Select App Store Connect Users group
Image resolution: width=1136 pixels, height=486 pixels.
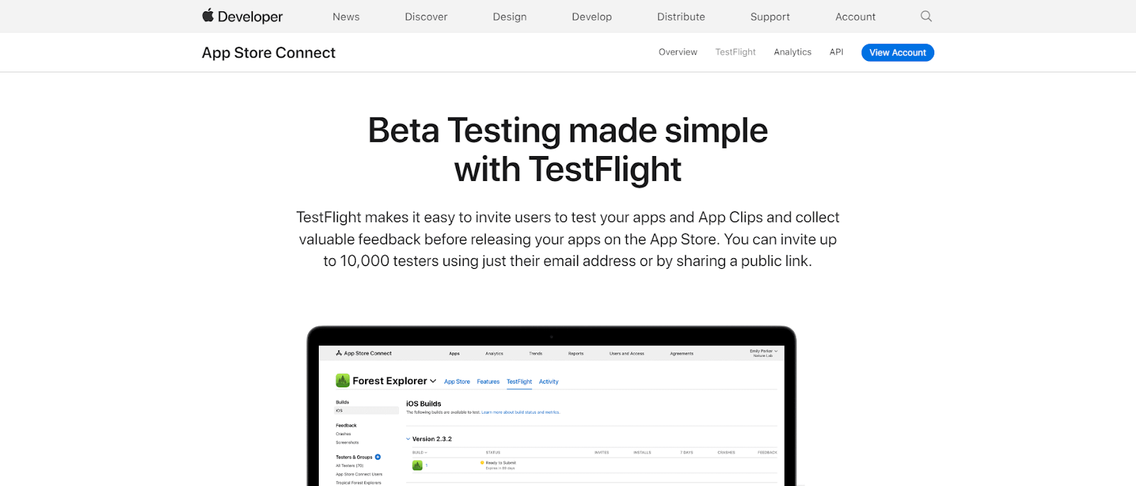click(359, 475)
